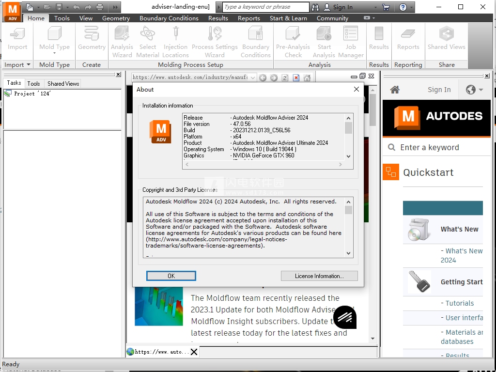Select the Tools tab in the left panel
496x372 pixels.
pyautogui.click(x=33, y=83)
